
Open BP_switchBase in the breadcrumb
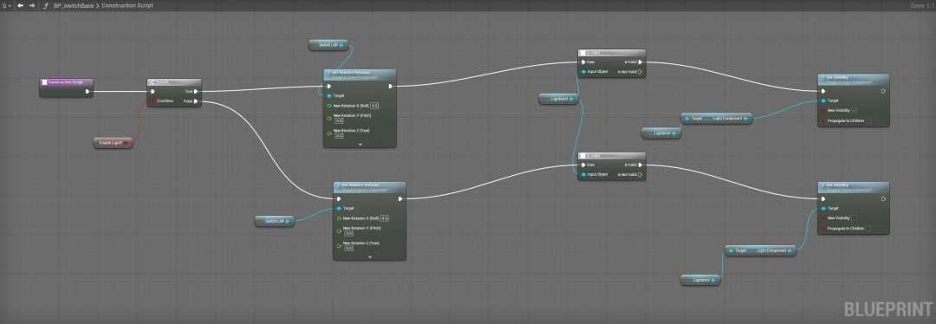click(74, 5)
